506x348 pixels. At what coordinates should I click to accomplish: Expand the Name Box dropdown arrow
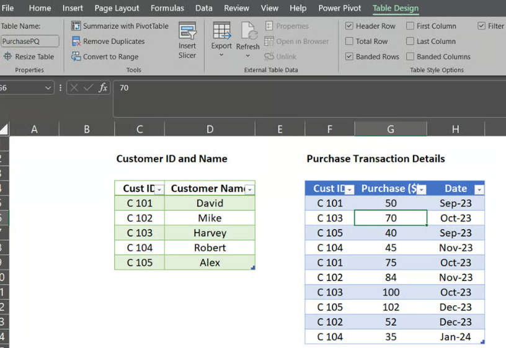pos(48,88)
